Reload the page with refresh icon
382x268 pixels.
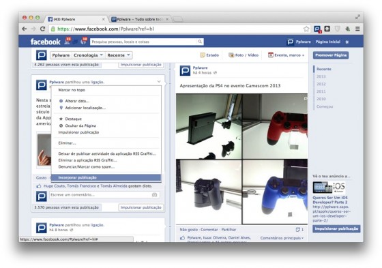(42, 29)
